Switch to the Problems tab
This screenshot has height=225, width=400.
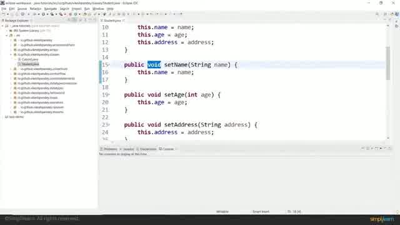point(109,149)
